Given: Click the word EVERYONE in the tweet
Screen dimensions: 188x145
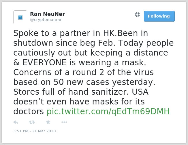Looking at the screenshot, I should click(44, 62).
